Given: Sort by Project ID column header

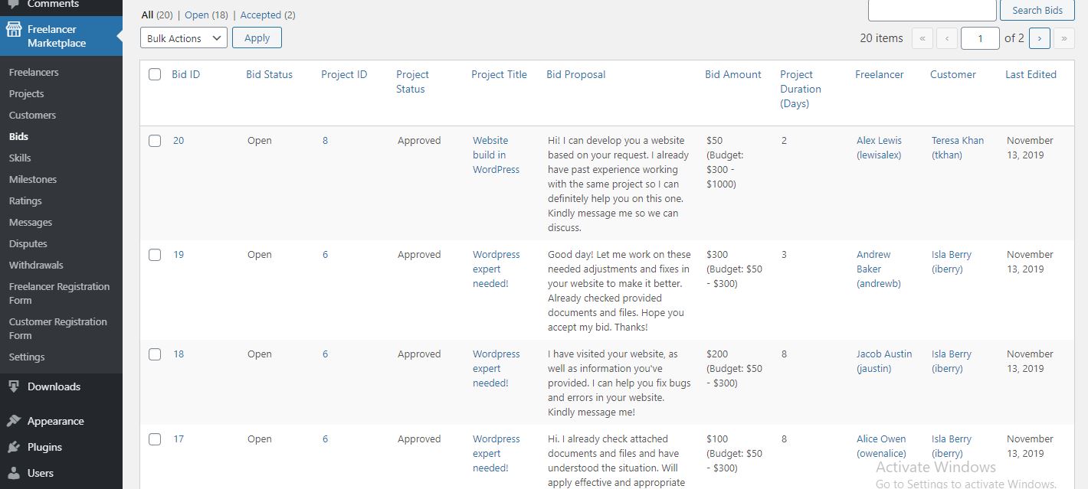Looking at the screenshot, I should [x=344, y=74].
